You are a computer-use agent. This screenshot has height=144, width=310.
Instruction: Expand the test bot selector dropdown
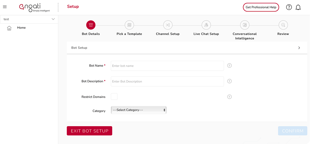[29, 19]
